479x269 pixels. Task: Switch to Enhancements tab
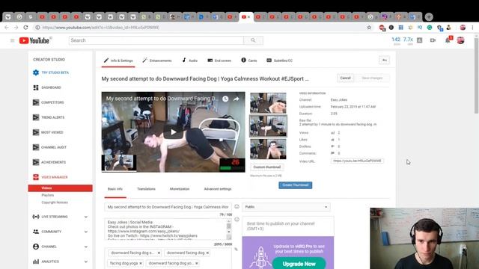coord(157,61)
